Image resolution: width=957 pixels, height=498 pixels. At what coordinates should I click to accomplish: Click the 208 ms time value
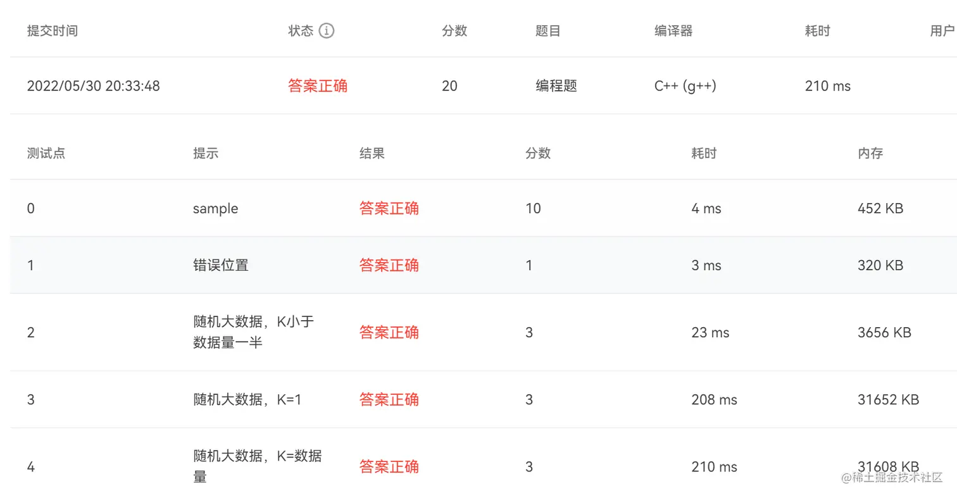(x=715, y=400)
